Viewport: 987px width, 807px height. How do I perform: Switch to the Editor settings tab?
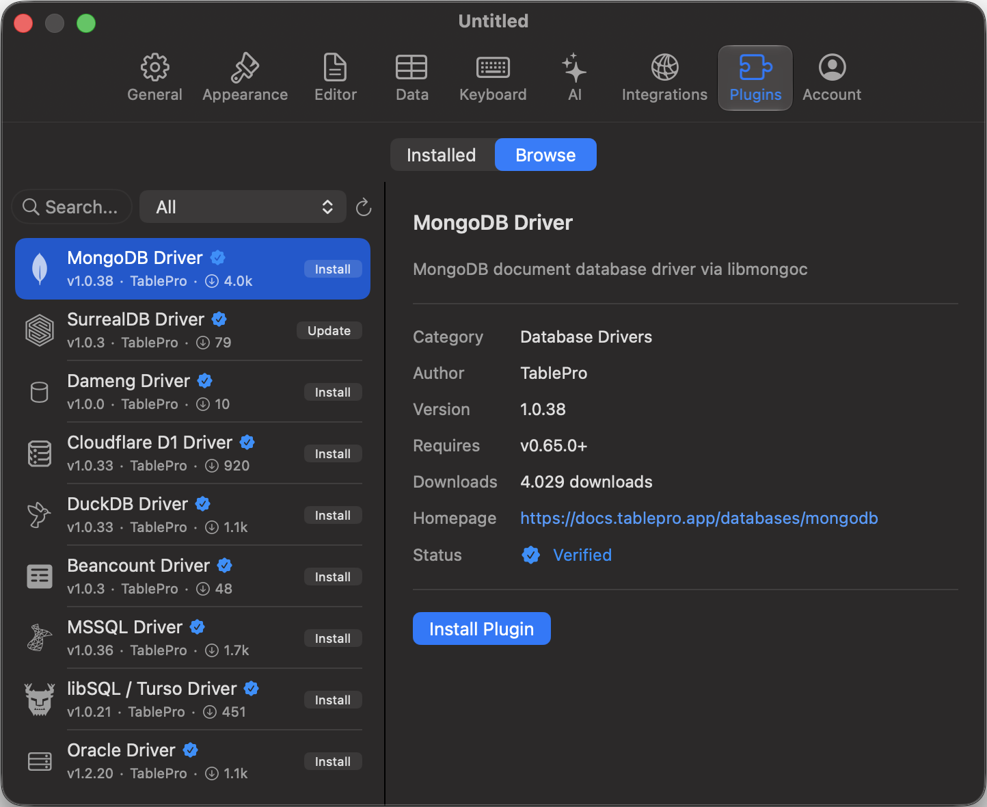pos(335,78)
